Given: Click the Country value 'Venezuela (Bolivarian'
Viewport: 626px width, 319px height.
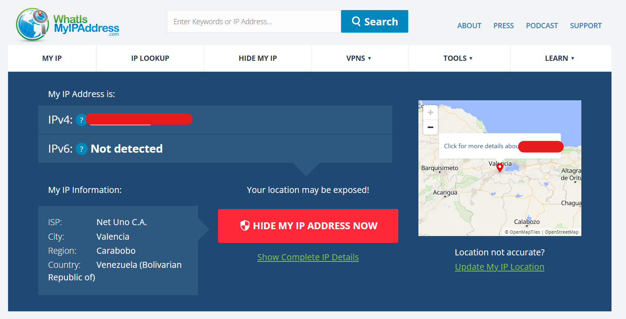Looking at the screenshot, I should [x=139, y=265].
